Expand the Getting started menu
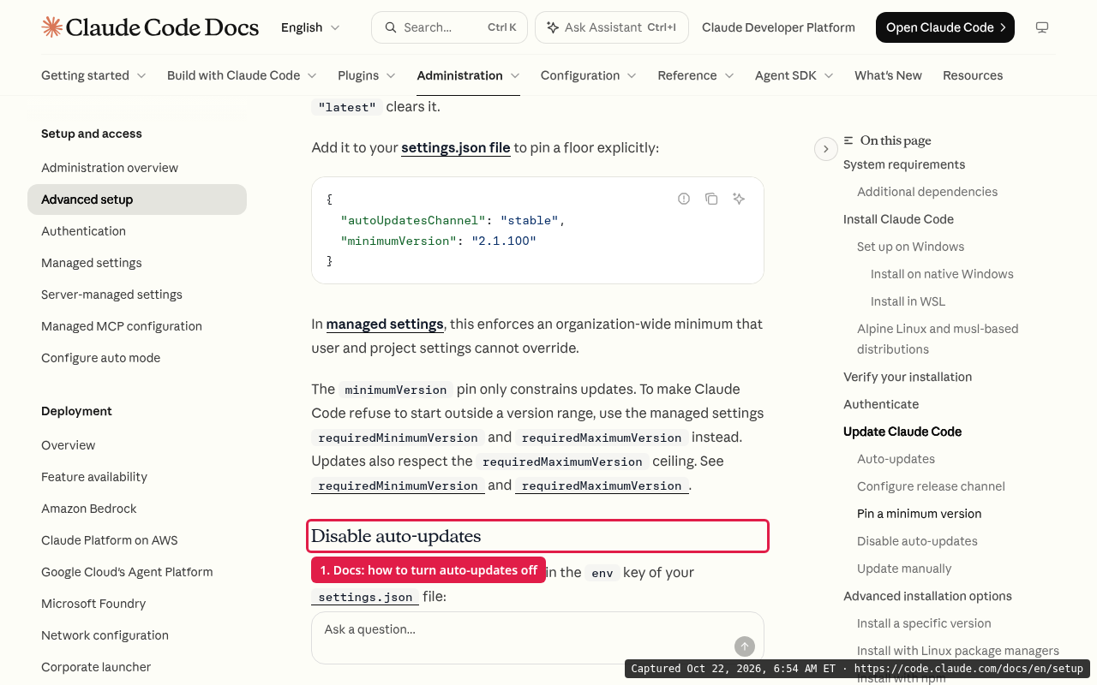Image resolution: width=1097 pixels, height=685 pixels. [x=93, y=75]
